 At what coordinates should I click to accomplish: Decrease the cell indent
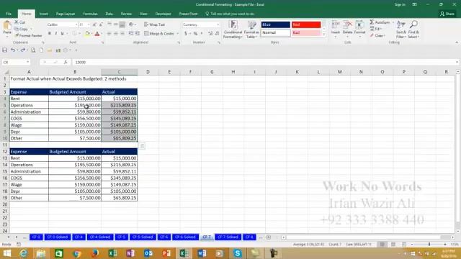click(x=131, y=34)
